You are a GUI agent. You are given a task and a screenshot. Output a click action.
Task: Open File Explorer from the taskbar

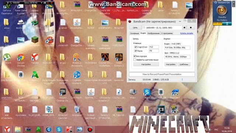click(18, 129)
